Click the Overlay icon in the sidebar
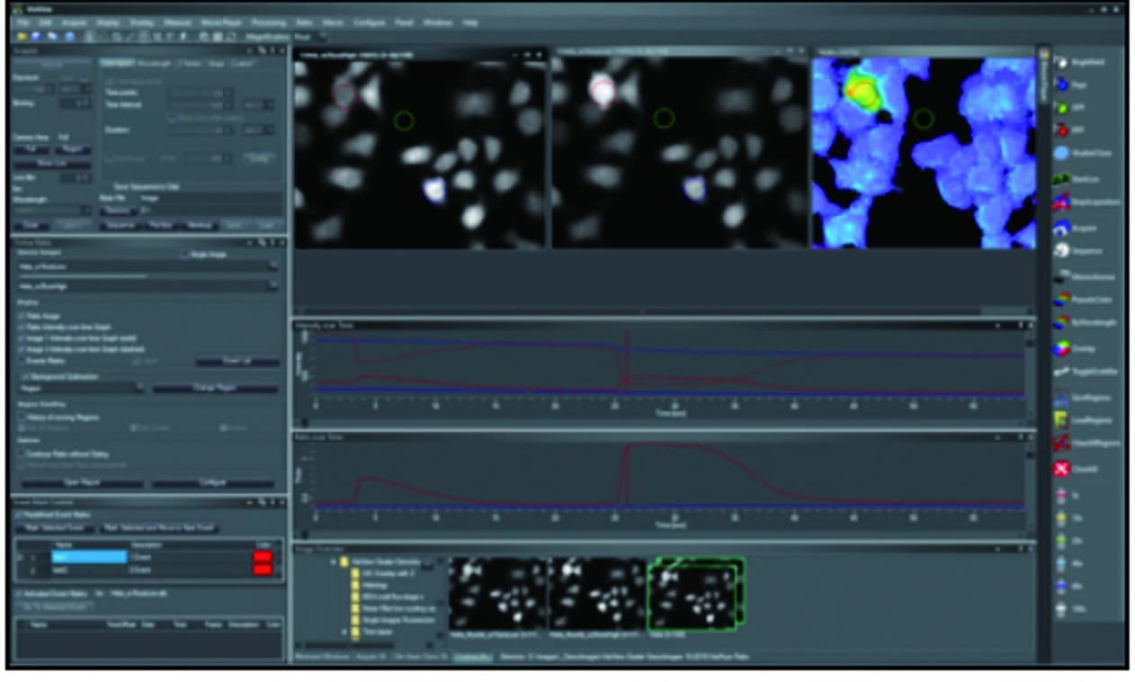This screenshot has width=1135, height=682. pos(1062,347)
